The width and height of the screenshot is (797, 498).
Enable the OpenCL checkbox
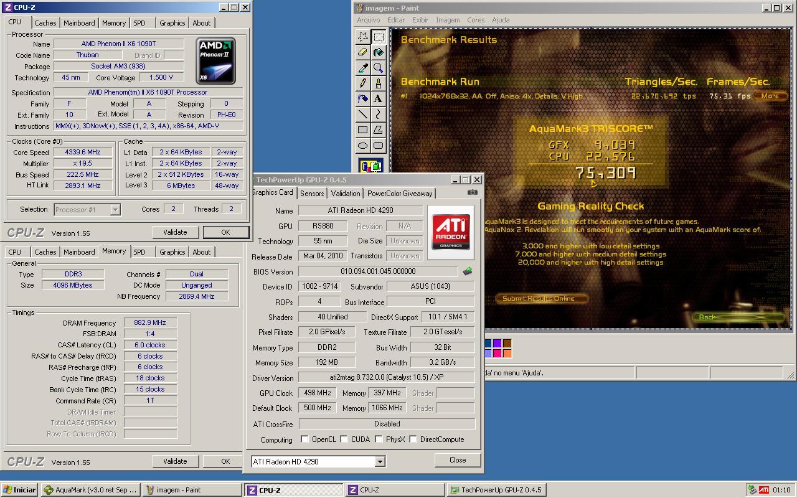pyautogui.click(x=304, y=439)
